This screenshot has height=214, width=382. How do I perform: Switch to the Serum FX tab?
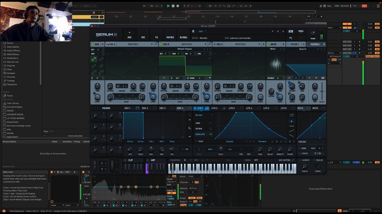coord(156,37)
